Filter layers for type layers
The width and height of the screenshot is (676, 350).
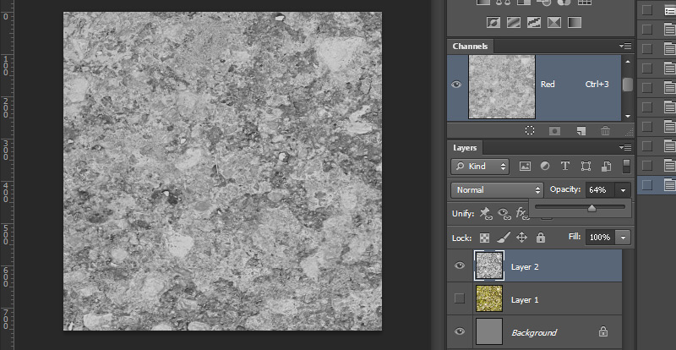(x=565, y=167)
